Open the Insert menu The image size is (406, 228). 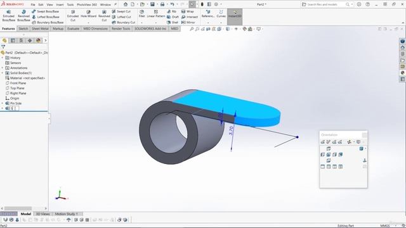point(60,4)
